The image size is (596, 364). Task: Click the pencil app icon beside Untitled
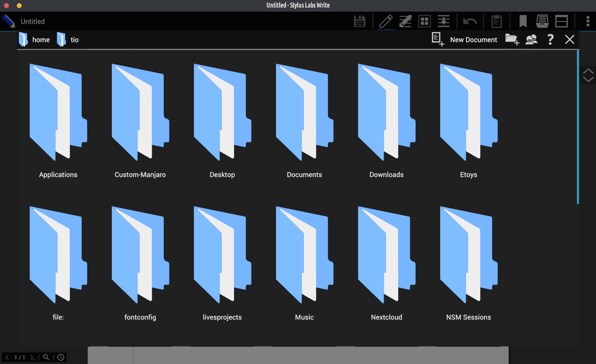pyautogui.click(x=8, y=21)
